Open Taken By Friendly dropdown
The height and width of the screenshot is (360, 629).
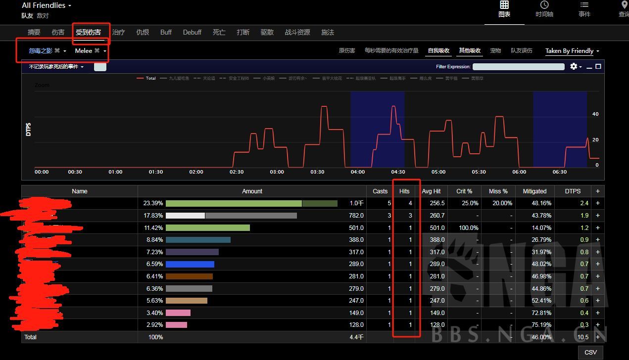[x=572, y=51]
